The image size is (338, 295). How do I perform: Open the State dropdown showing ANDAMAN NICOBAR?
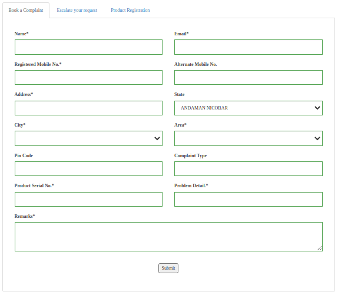(x=248, y=108)
